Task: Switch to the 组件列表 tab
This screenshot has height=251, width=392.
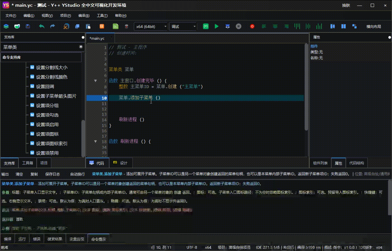Action: tap(320, 163)
